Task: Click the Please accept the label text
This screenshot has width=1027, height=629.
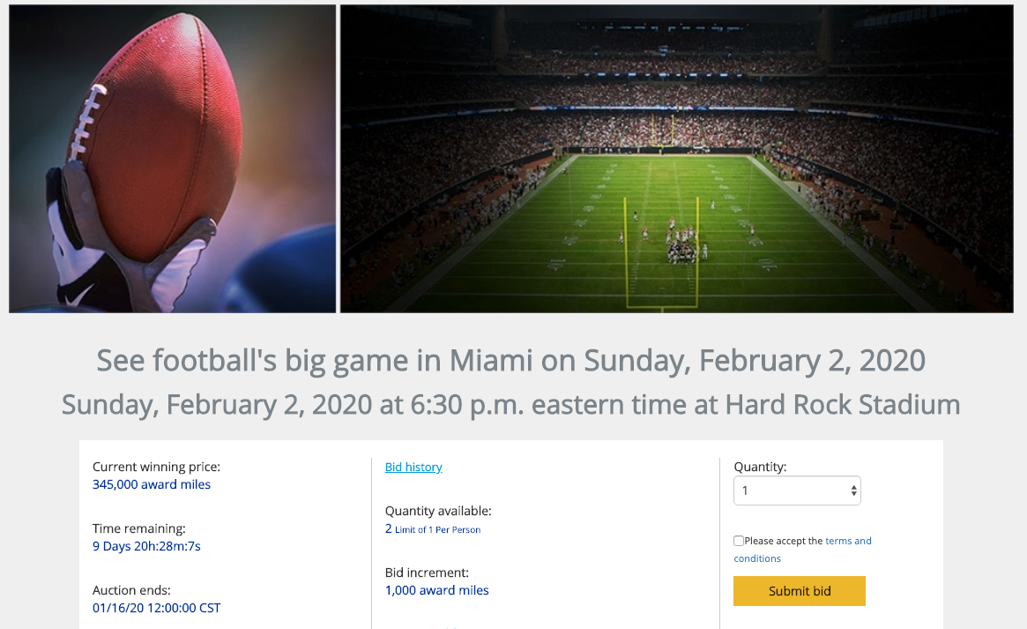Action: pyautogui.click(x=784, y=541)
